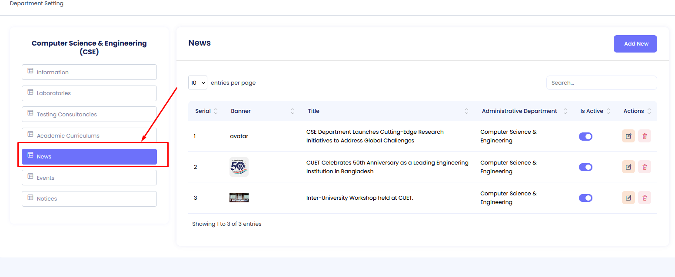Click delete icon for CSE Research Initiatives news
Viewport: 675px width, 277px height.
644,136
